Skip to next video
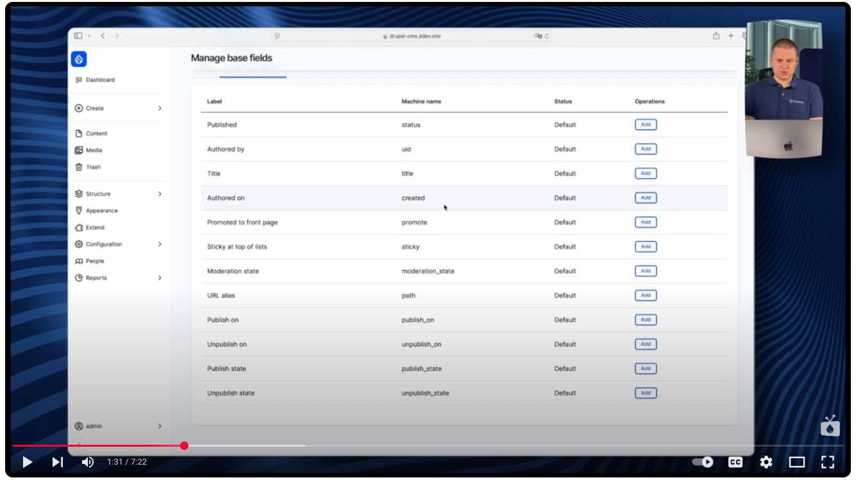Viewport: 856px width, 480px height. click(57, 461)
